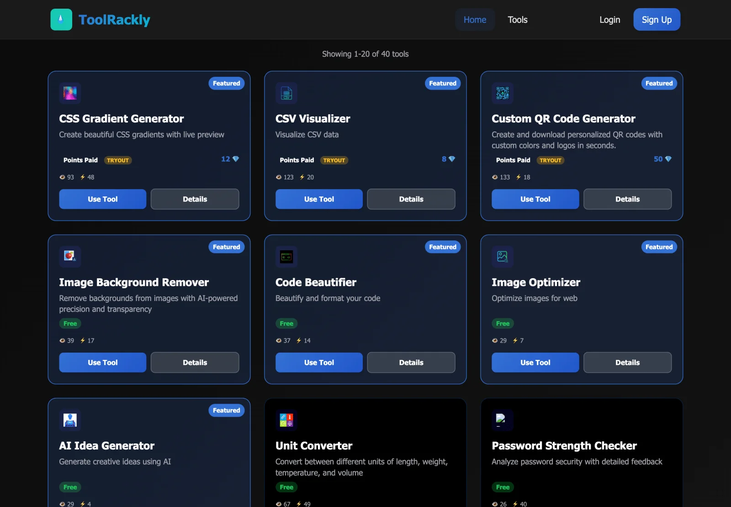Click the views eye icon on CSS Gradient Generator
This screenshot has width=731, height=507.
tap(62, 177)
